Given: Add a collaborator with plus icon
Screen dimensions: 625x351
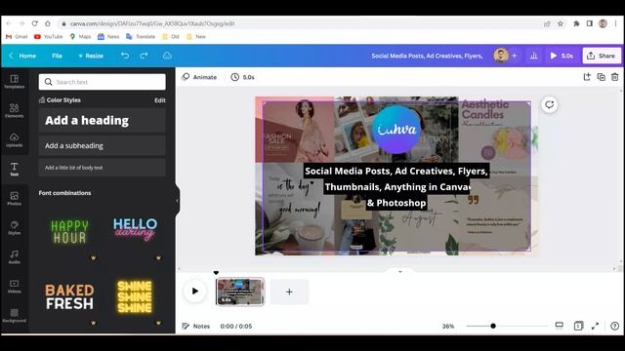Looking at the screenshot, I should (x=515, y=56).
